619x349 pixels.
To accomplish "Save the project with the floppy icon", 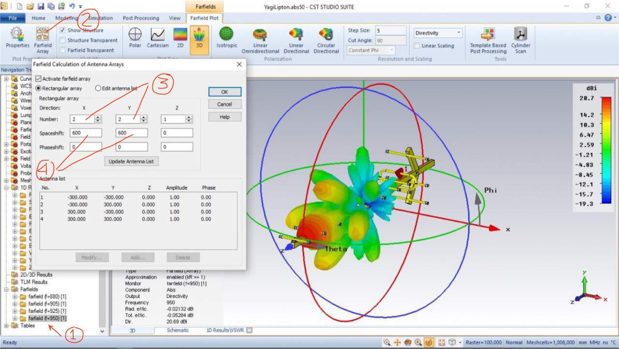I will coord(41,6).
